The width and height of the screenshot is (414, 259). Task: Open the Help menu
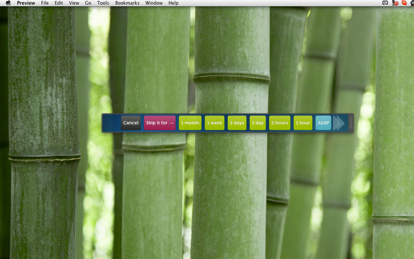173,3
